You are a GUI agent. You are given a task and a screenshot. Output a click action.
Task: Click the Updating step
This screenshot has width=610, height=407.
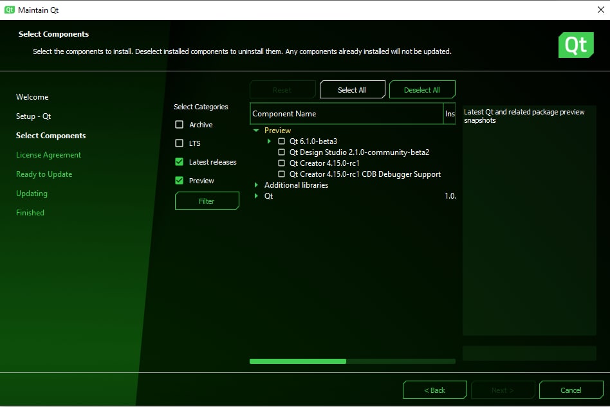point(32,193)
